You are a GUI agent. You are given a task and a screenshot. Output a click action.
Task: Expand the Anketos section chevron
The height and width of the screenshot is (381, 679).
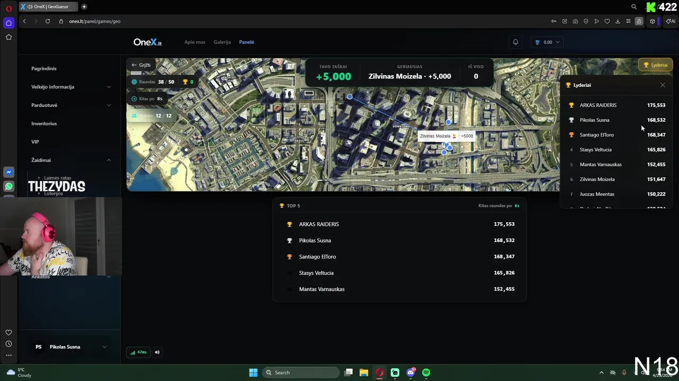coord(109,277)
